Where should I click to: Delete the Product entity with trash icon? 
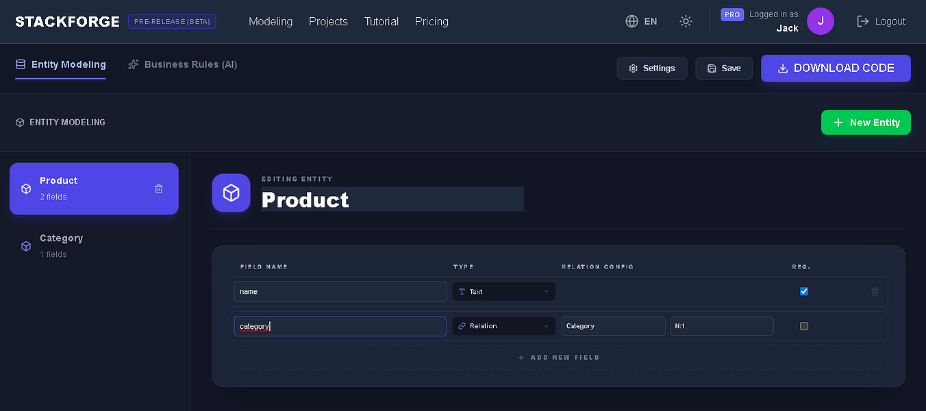click(x=159, y=188)
